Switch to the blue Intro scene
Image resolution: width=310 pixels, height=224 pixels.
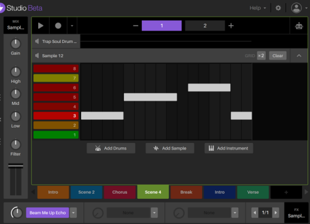click(x=219, y=192)
